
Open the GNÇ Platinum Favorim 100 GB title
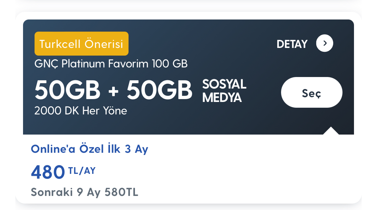[x=111, y=64]
